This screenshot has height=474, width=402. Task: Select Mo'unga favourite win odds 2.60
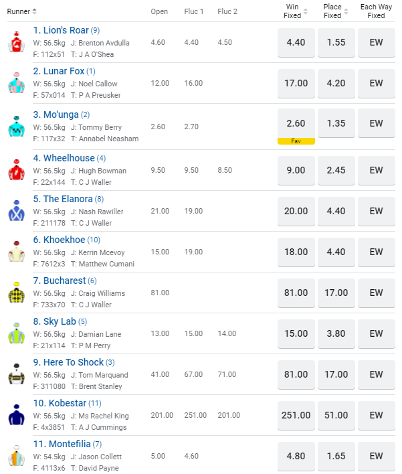click(296, 123)
